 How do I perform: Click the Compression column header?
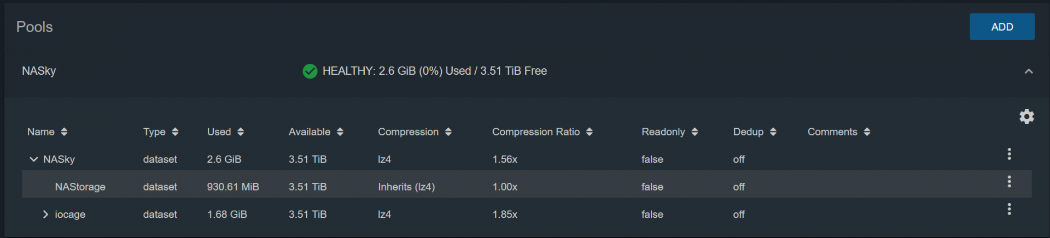(408, 132)
